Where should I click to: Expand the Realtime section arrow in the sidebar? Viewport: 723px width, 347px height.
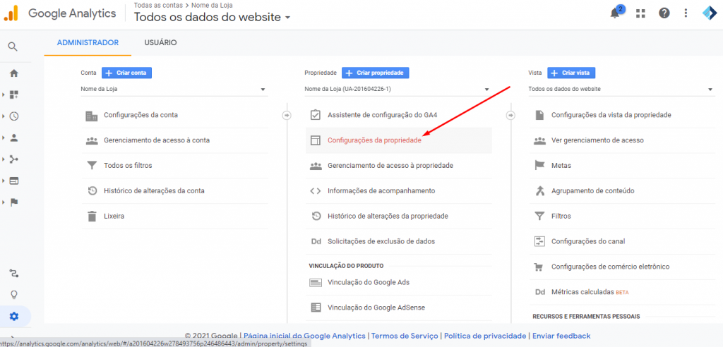pos(4,116)
